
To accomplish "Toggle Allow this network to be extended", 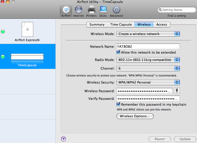I will pyautogui.click(x=118, y=52).
